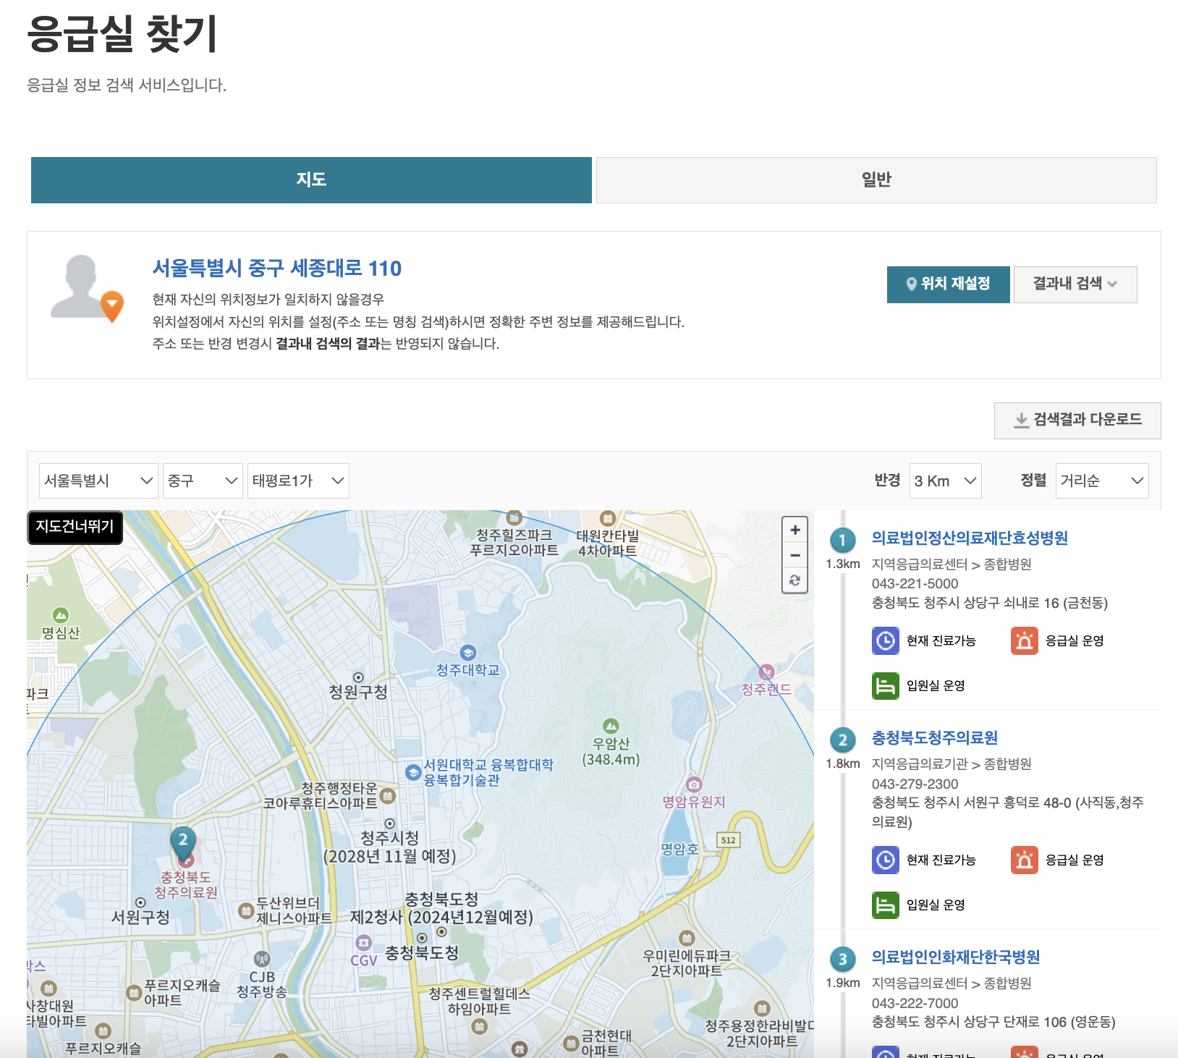The image size is (1178, 1058).
Task: Click 명심산 mountain marker on map
Action: (x=61, y=615)
